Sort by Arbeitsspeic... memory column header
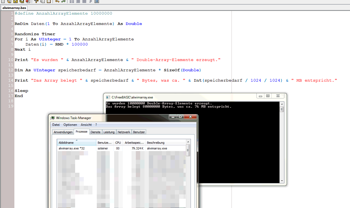Viewport: 350px width, 208px height. [134, 143]
